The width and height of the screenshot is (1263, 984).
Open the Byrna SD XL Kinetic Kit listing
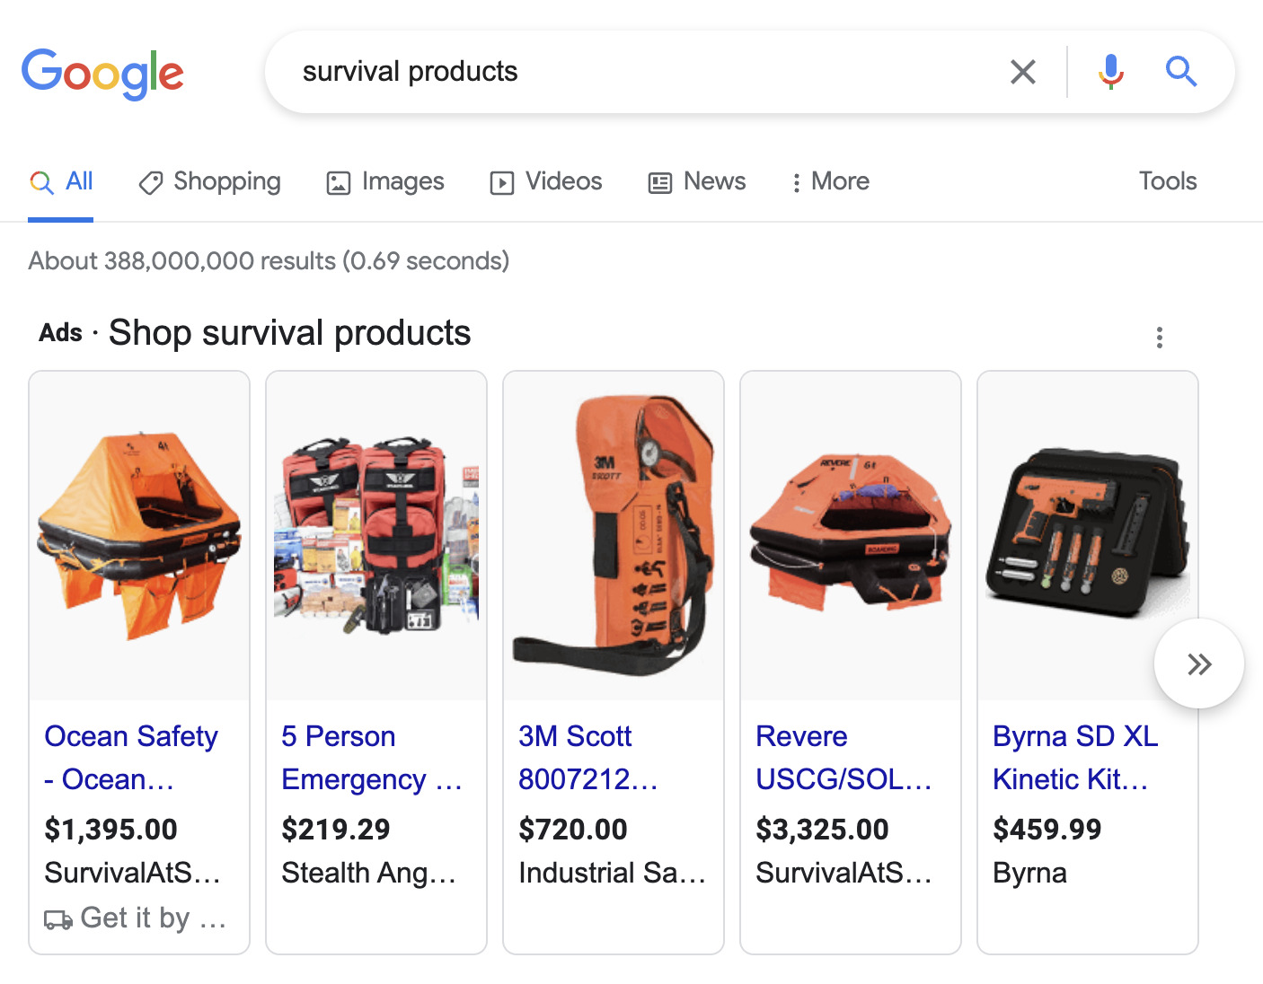pyautogui.click(x=1074, y=757)
